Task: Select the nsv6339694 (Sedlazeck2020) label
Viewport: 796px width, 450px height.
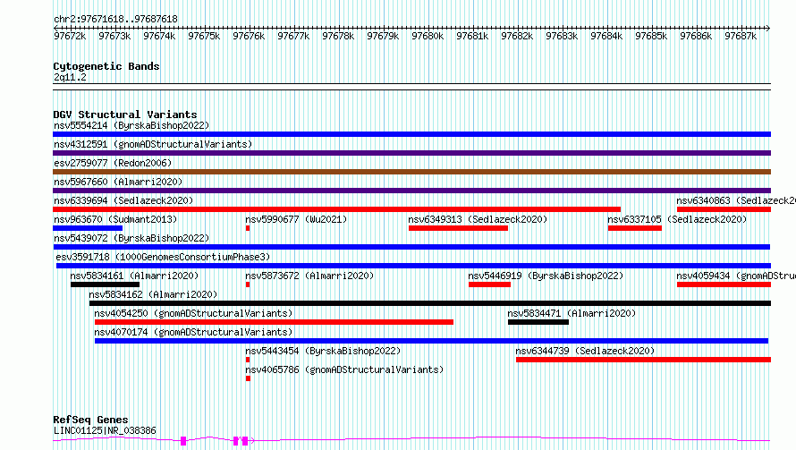Action: [123, 200]
